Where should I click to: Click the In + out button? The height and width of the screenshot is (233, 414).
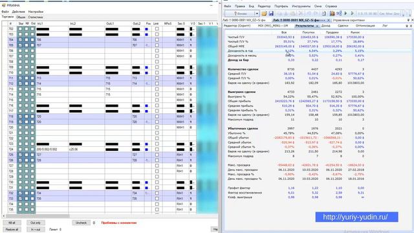[36, 229]
